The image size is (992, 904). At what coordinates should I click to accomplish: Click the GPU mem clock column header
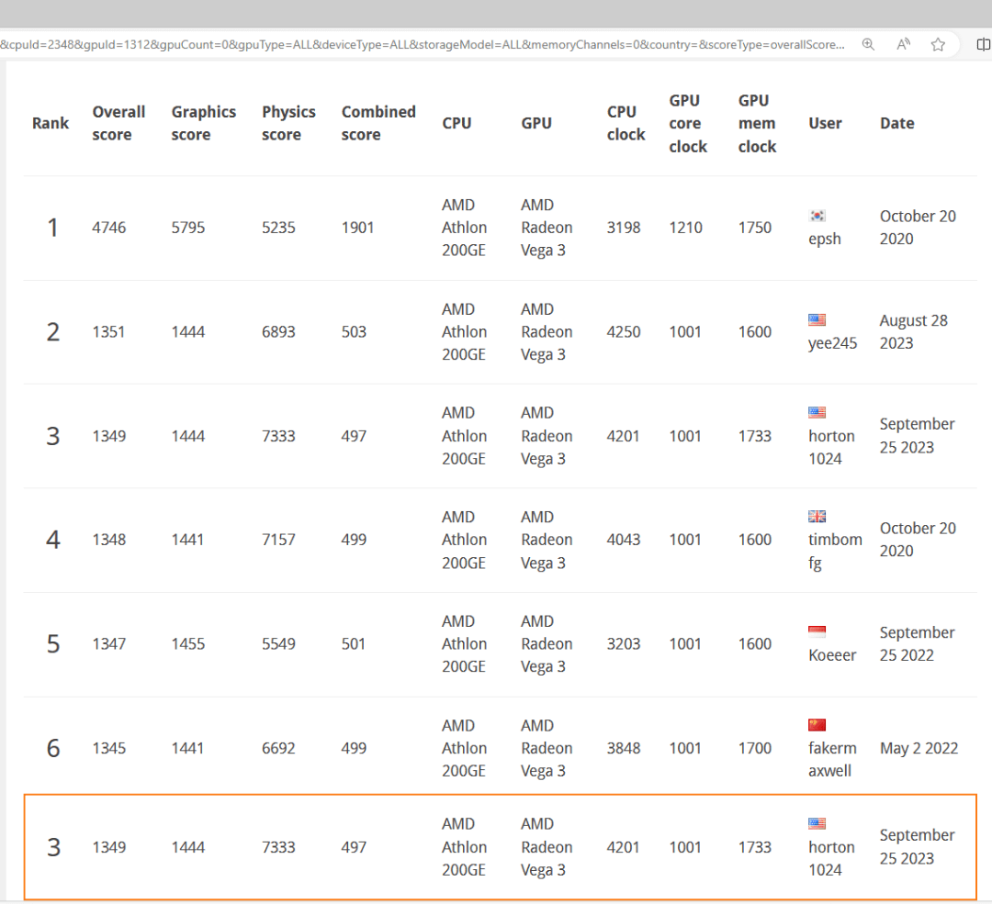click(757, 123)
